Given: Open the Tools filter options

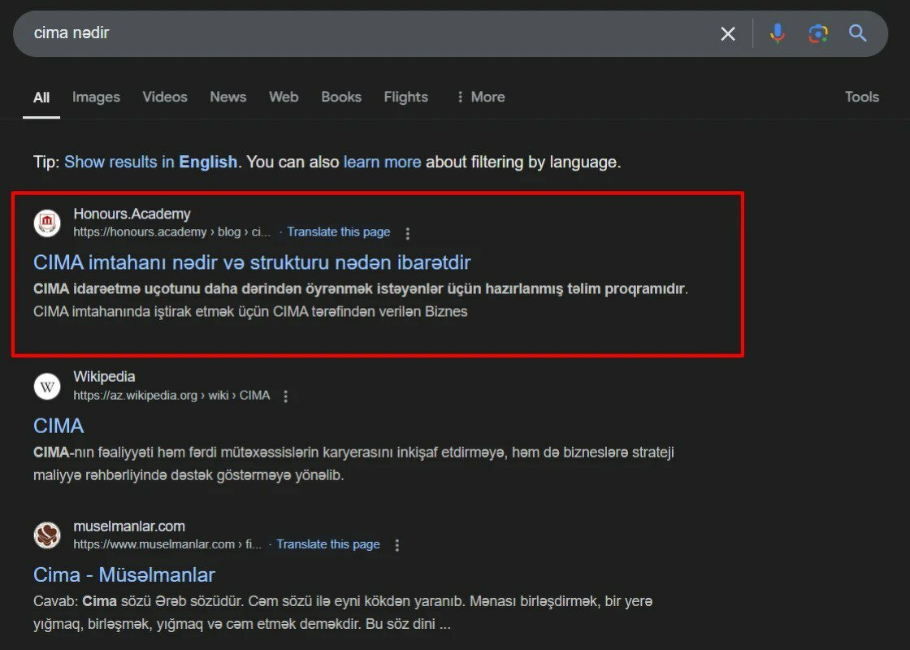Looking at the screenshot, I should click(x=861, y=97).
